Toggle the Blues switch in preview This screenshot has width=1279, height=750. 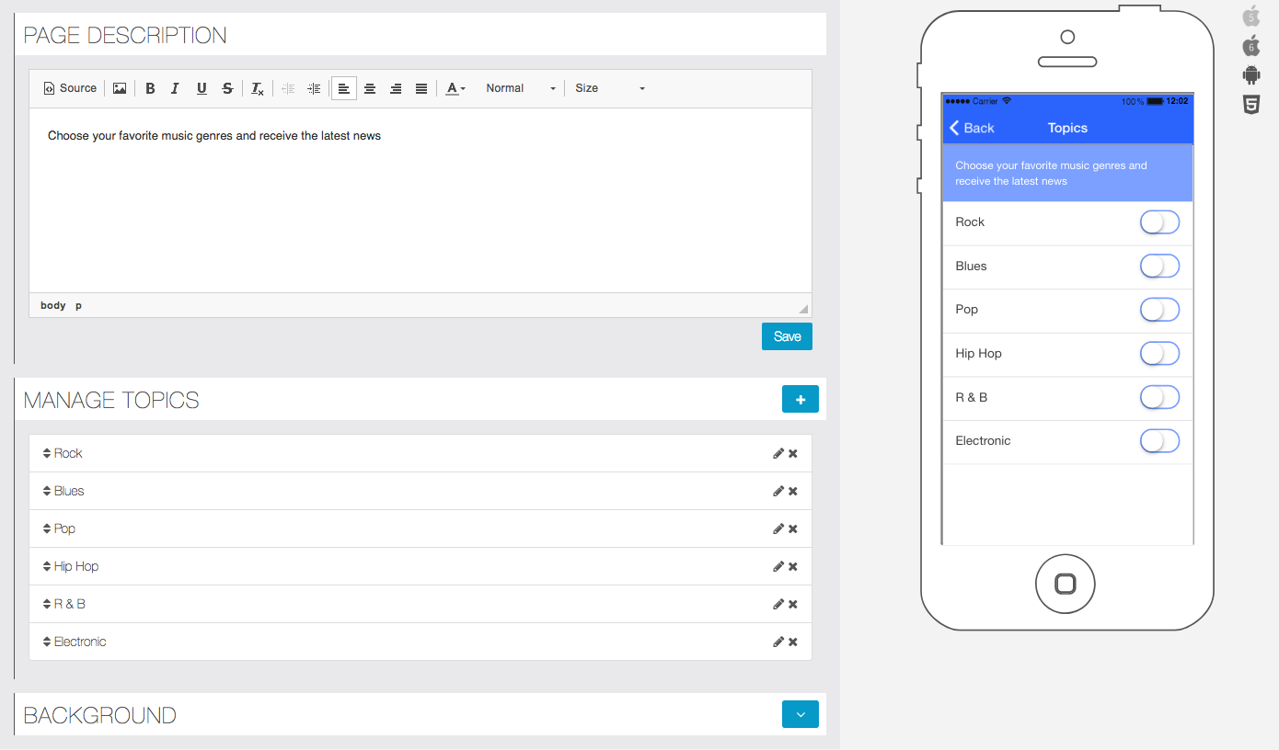(x=1159, y=267)
